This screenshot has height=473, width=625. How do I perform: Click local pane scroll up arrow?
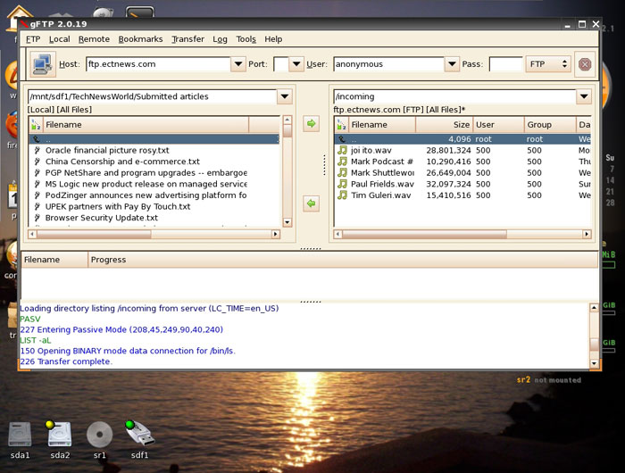[287, 120]
